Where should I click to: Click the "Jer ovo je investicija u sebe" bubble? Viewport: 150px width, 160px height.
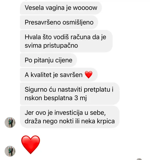pos(69,117)
